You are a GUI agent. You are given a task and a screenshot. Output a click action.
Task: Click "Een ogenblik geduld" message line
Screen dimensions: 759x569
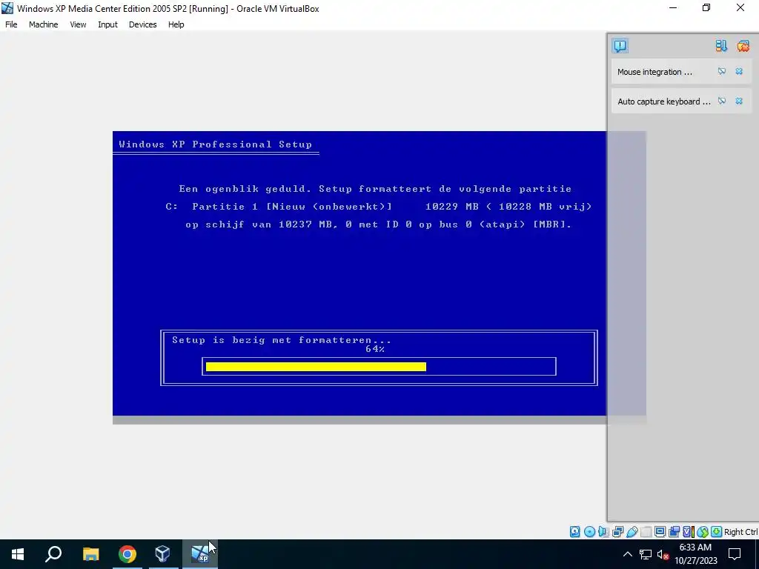[375, 189]
